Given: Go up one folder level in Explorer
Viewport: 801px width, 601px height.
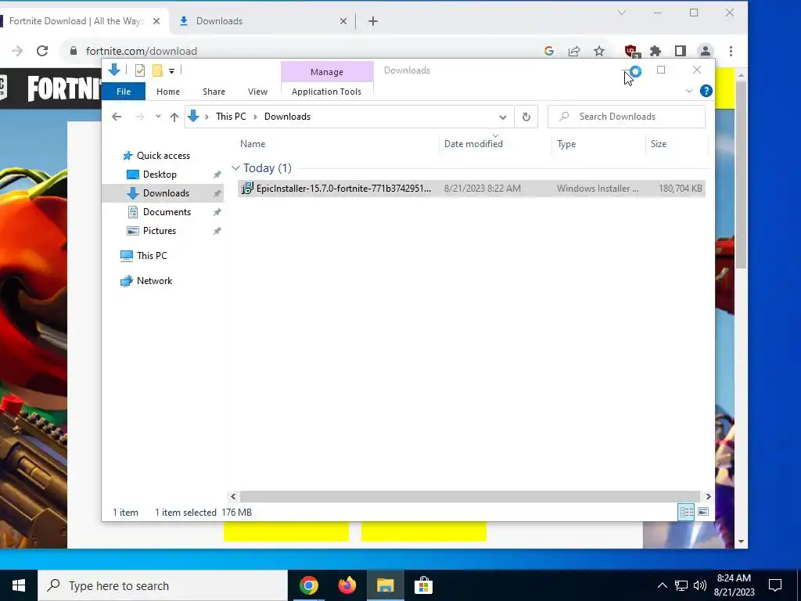Looking at the screenshot, I should [x=174, y=117].
